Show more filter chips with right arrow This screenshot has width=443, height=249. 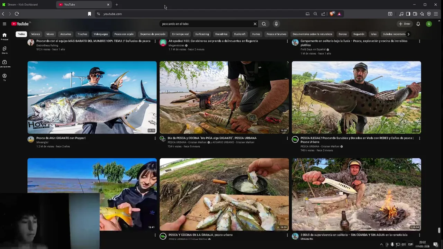coord(408,34)
